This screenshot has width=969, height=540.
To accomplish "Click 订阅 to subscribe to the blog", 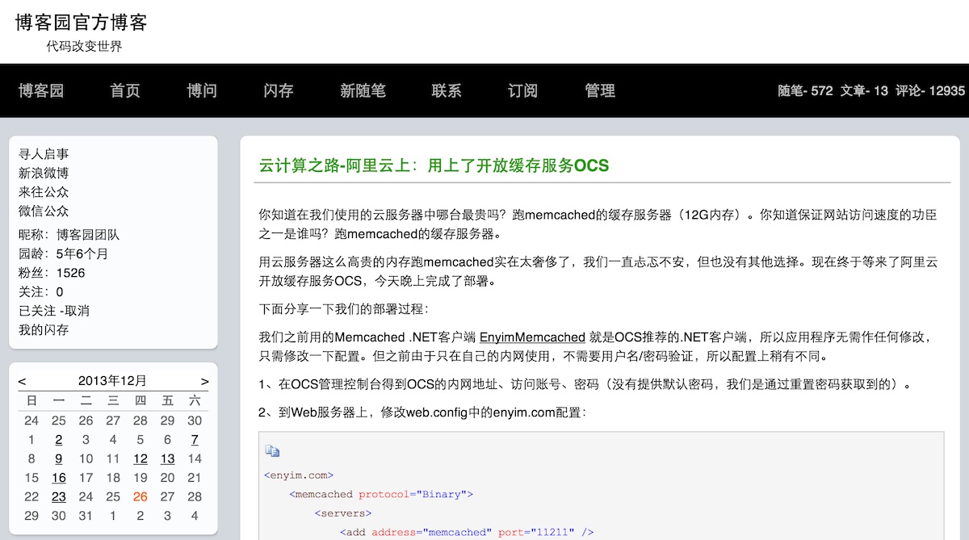I will point(522,91).
